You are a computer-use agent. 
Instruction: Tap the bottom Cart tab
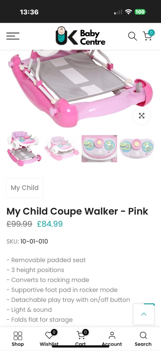pos(80,338)
